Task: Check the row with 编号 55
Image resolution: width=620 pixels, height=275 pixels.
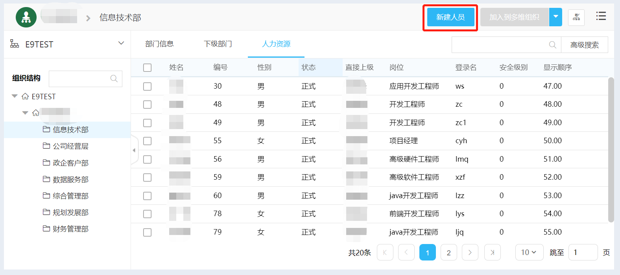Action: click(x=148, y=141)
